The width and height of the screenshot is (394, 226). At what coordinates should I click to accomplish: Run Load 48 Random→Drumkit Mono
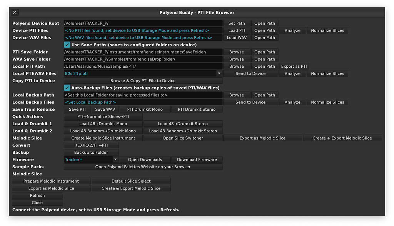103,131
